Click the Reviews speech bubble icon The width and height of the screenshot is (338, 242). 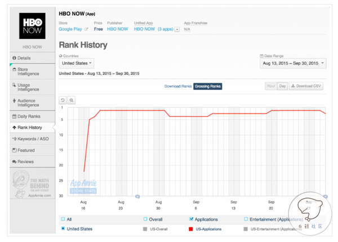coord(14,162)
